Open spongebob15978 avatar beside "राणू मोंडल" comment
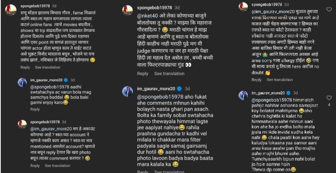This screenshot has height=173, width=336. (11, 8)
